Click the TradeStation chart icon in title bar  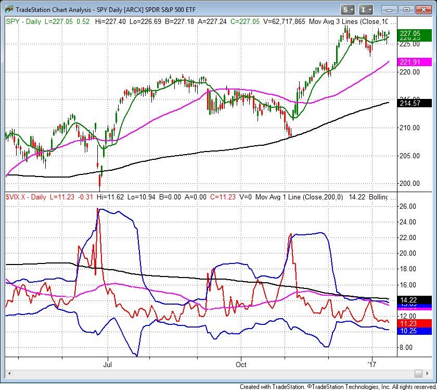tap(9, 9)
